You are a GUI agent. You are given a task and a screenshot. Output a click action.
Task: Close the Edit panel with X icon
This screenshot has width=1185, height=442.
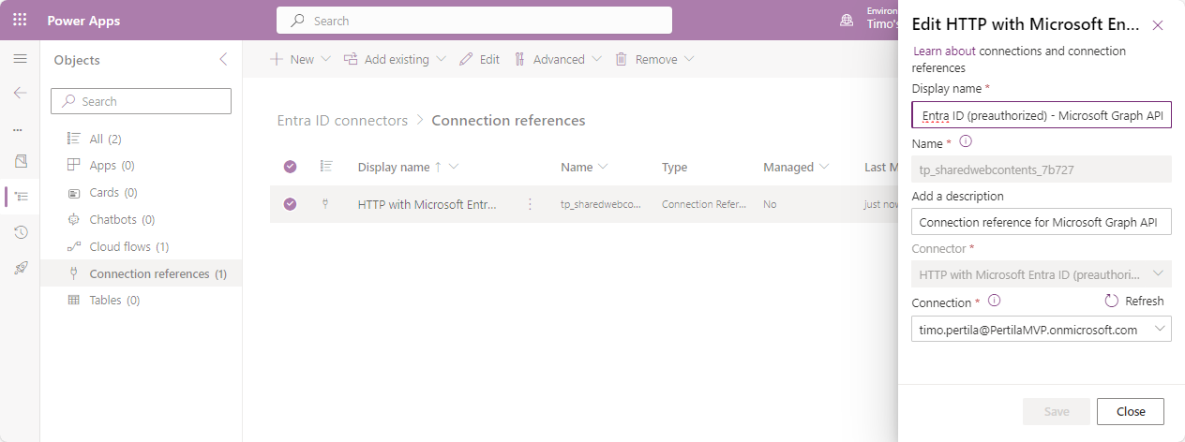click(1157, 25)
